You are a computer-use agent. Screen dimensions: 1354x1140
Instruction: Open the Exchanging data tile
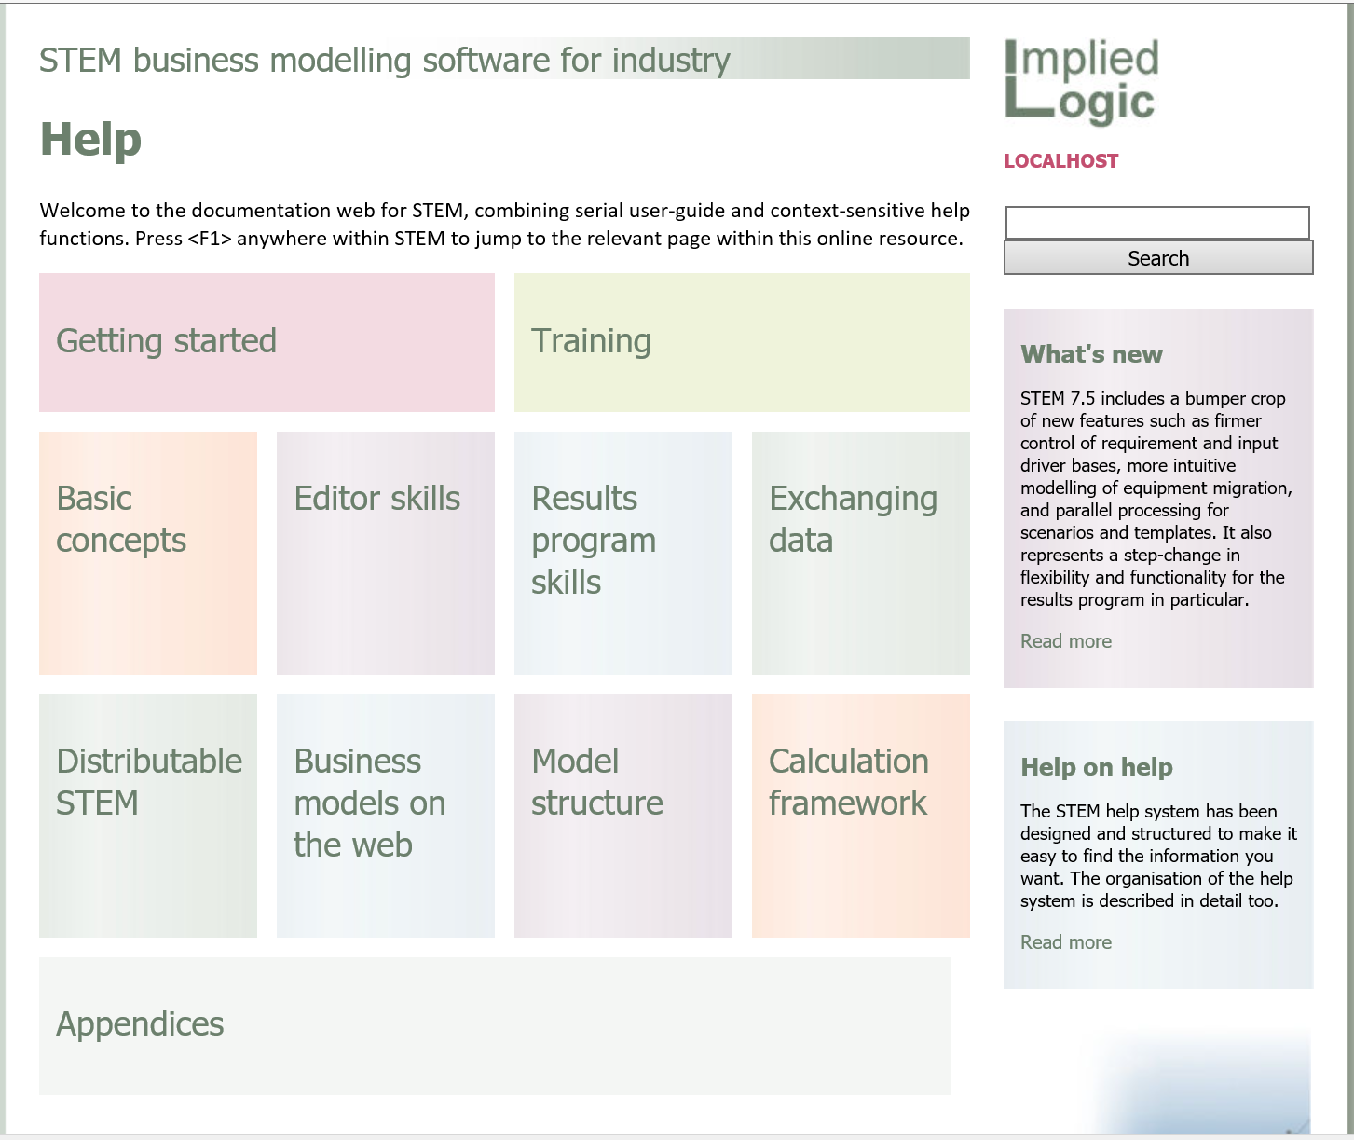coord(861,553)
